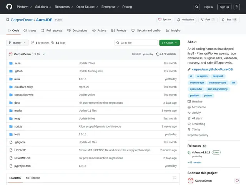Expand the Open Source menu

[87, 7]
